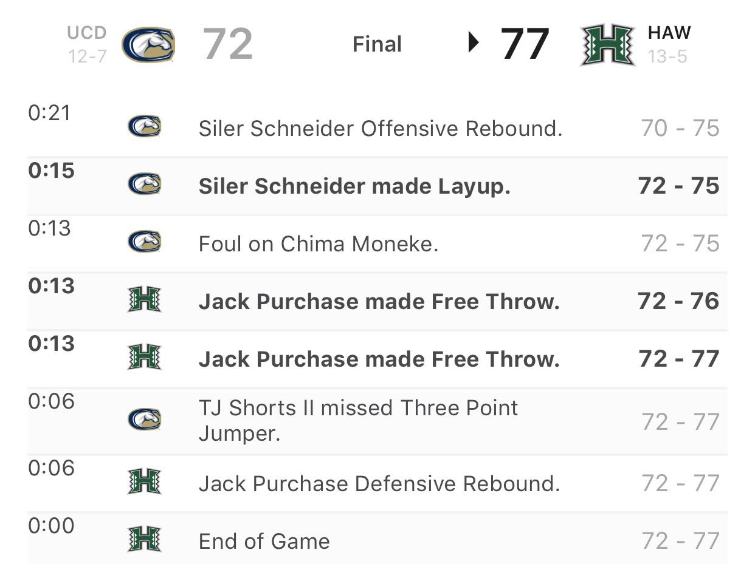Tap the UC Davis logo in header
The image size is (755, 564).
(148, 44)
